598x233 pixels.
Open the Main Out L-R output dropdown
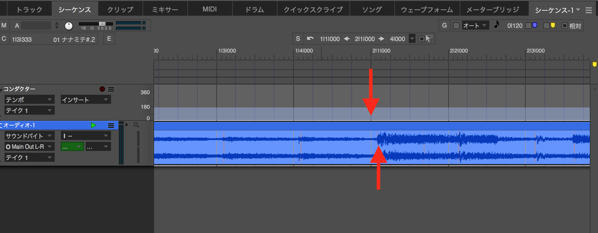(29, 147)
